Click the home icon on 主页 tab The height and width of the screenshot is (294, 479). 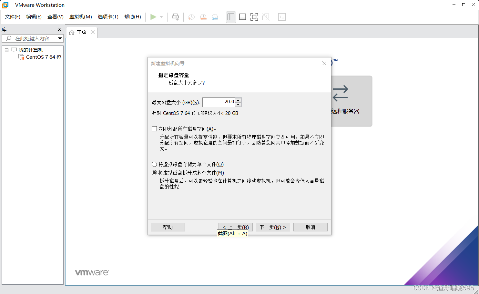point(72,32)
